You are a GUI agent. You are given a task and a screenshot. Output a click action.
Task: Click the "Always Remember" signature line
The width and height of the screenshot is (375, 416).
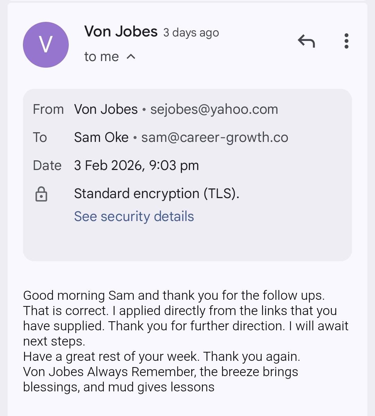click(160, 372)
